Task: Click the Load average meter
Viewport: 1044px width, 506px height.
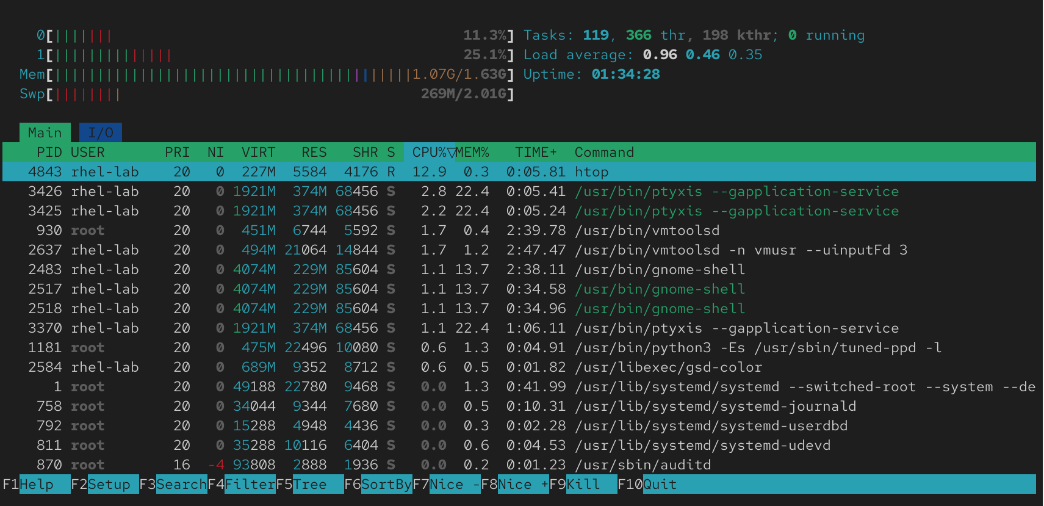Action: pyautogui.click(x=643, y=54)
